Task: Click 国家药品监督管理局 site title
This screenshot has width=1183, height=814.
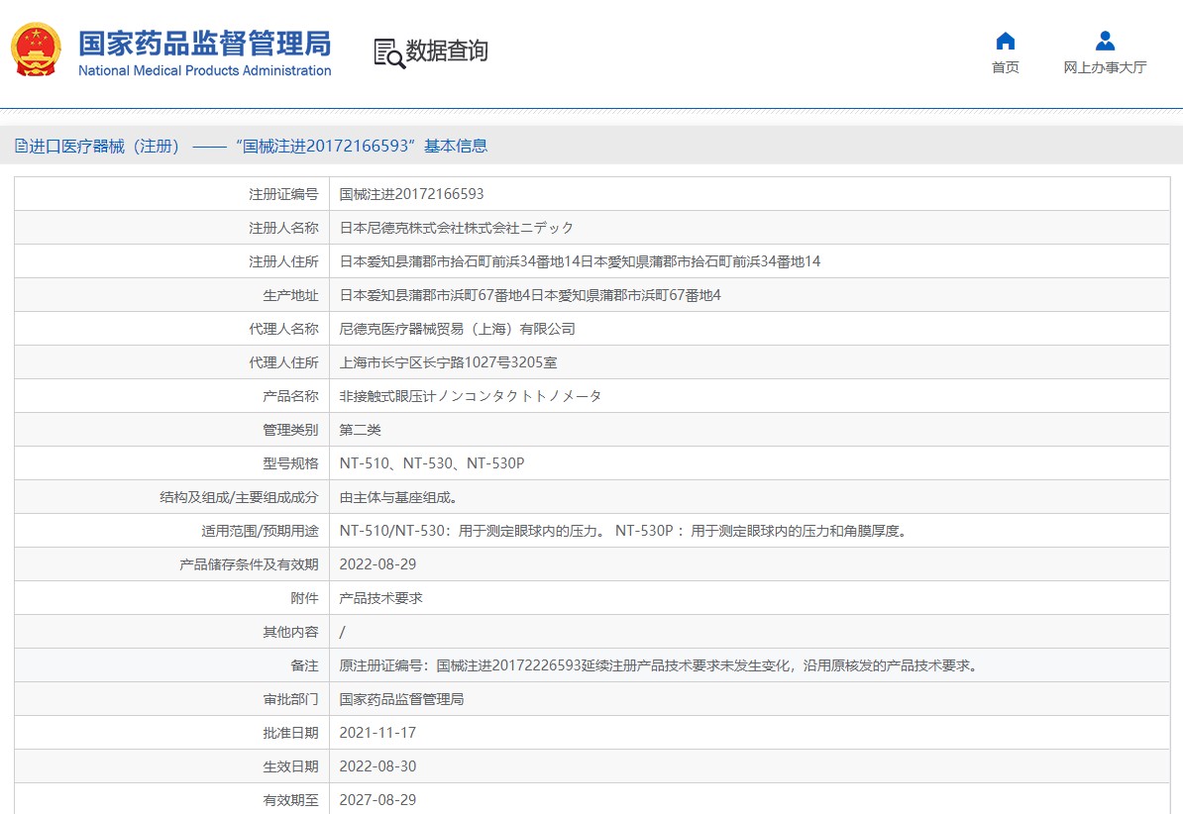Action: coord(204,44)
